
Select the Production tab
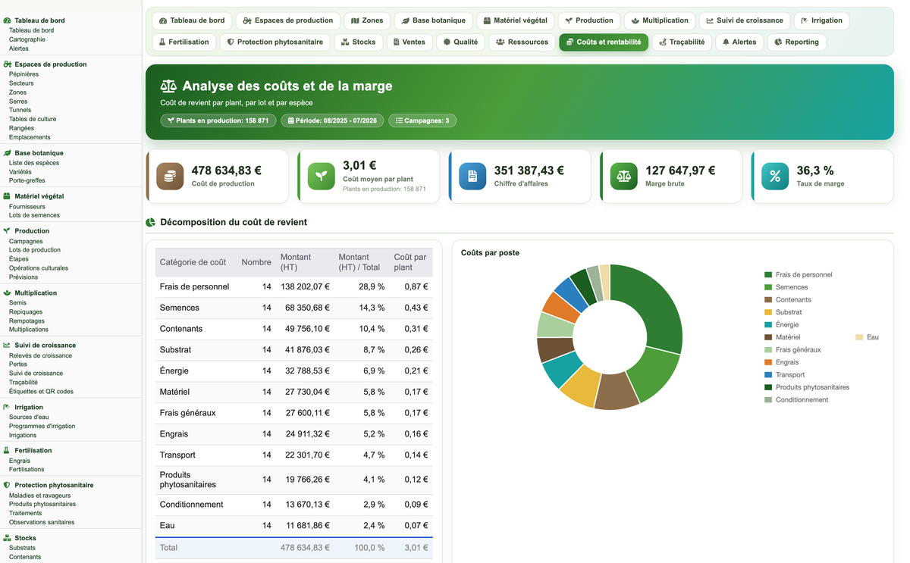pos(589,20)
